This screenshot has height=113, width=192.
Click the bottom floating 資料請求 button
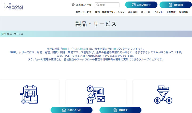[120, 110]
